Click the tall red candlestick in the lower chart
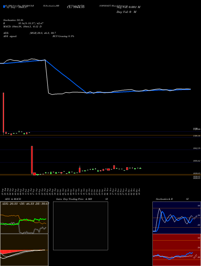Viewport: 201px width, 266px height. click(x=32, y=160)
